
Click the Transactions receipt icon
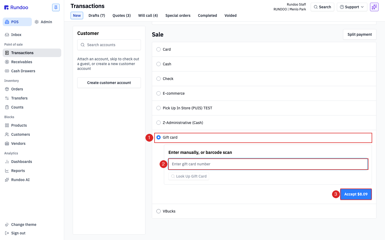[x=7, y=53]
